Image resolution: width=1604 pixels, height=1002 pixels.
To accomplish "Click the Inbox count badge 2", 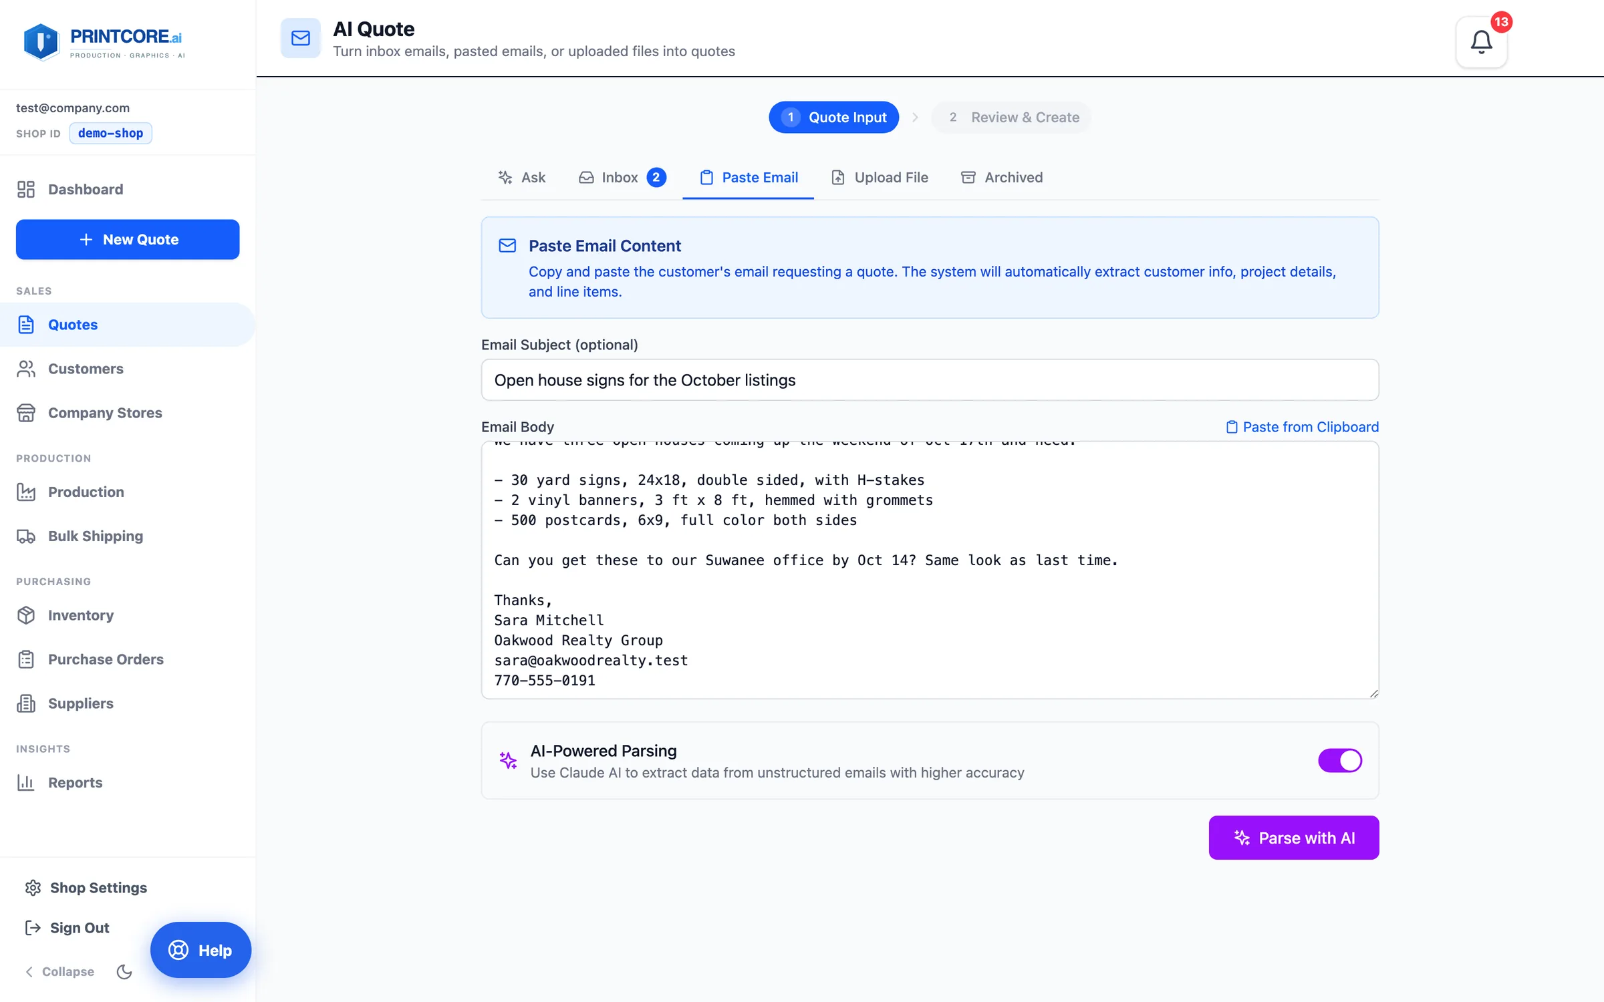I will click(x=656, y=178).
